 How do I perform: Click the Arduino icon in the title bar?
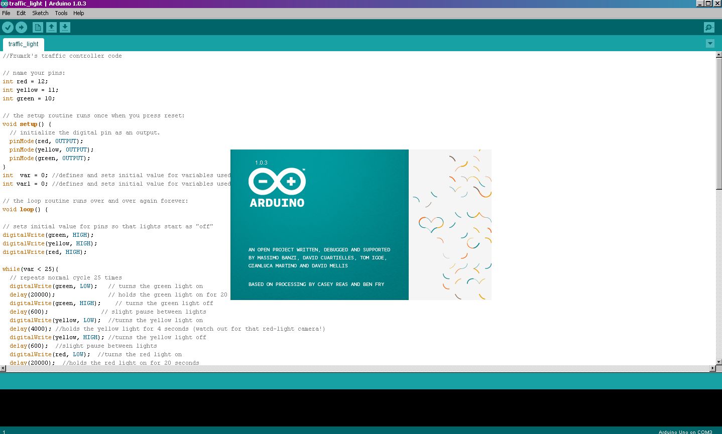[x=5, y=4]
